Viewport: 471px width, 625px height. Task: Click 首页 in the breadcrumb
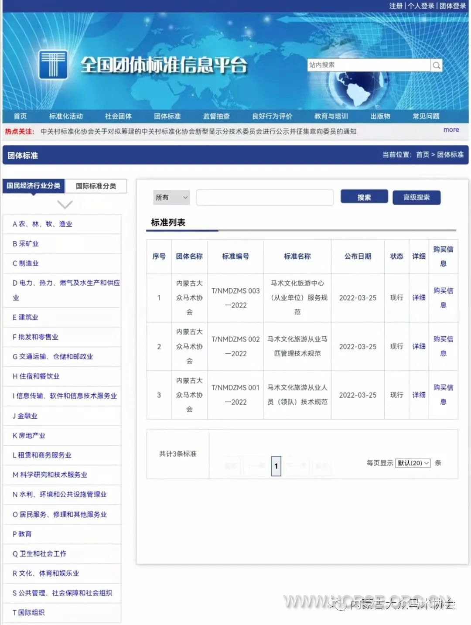tap(423, 154)
